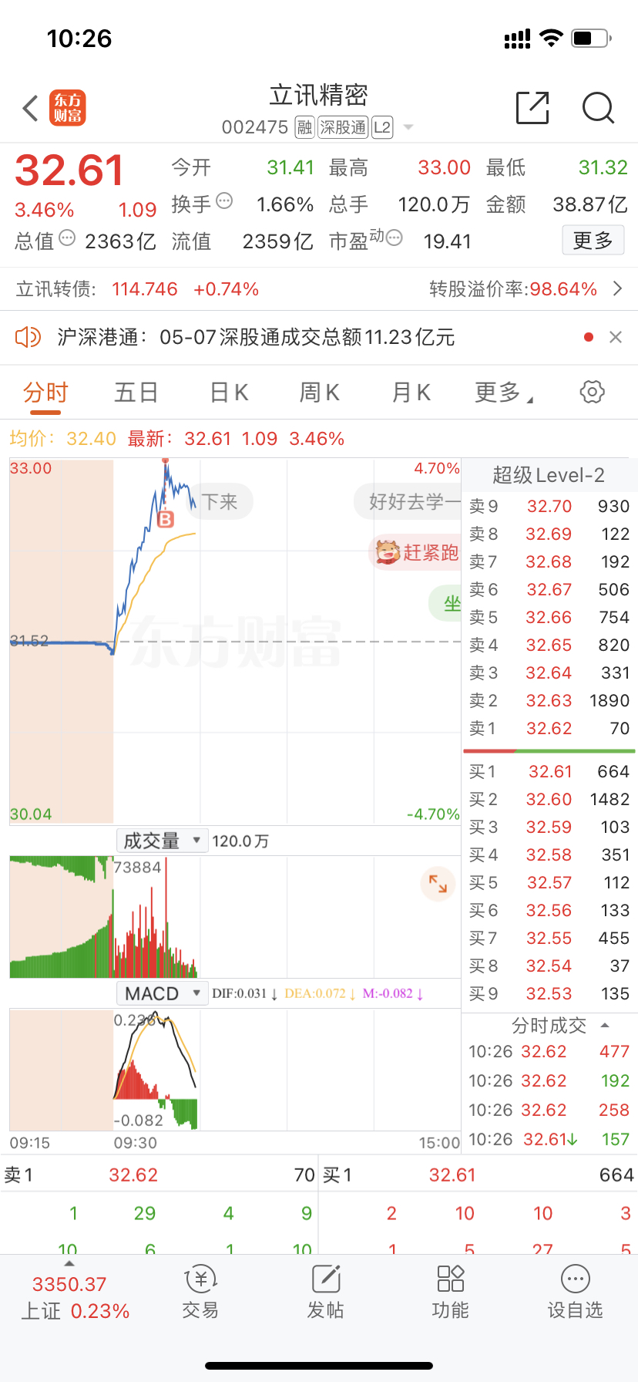Open 发帖 post icon

point(326,1293)
